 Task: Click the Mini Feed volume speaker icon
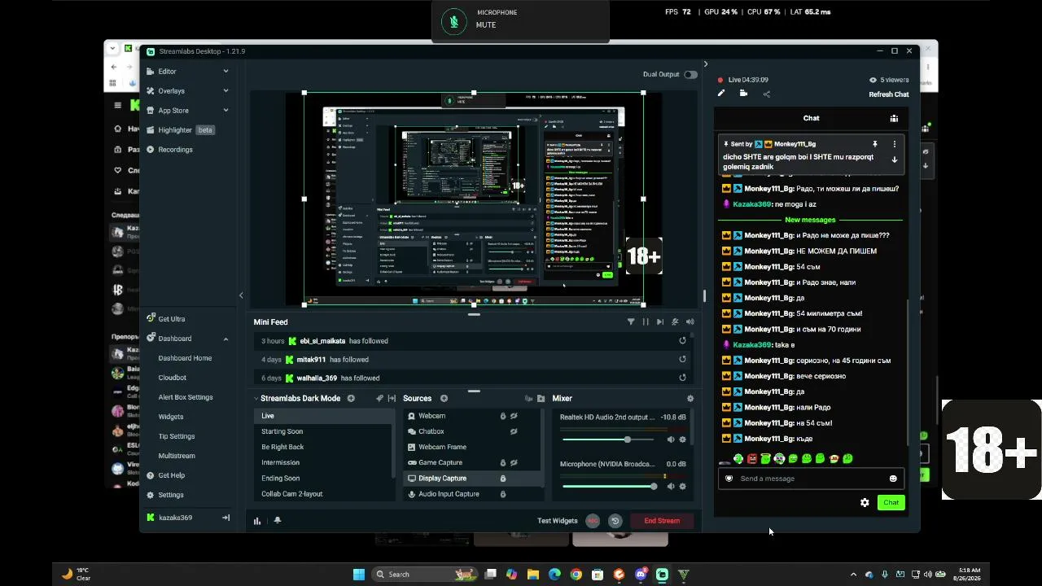pos(690,322)
